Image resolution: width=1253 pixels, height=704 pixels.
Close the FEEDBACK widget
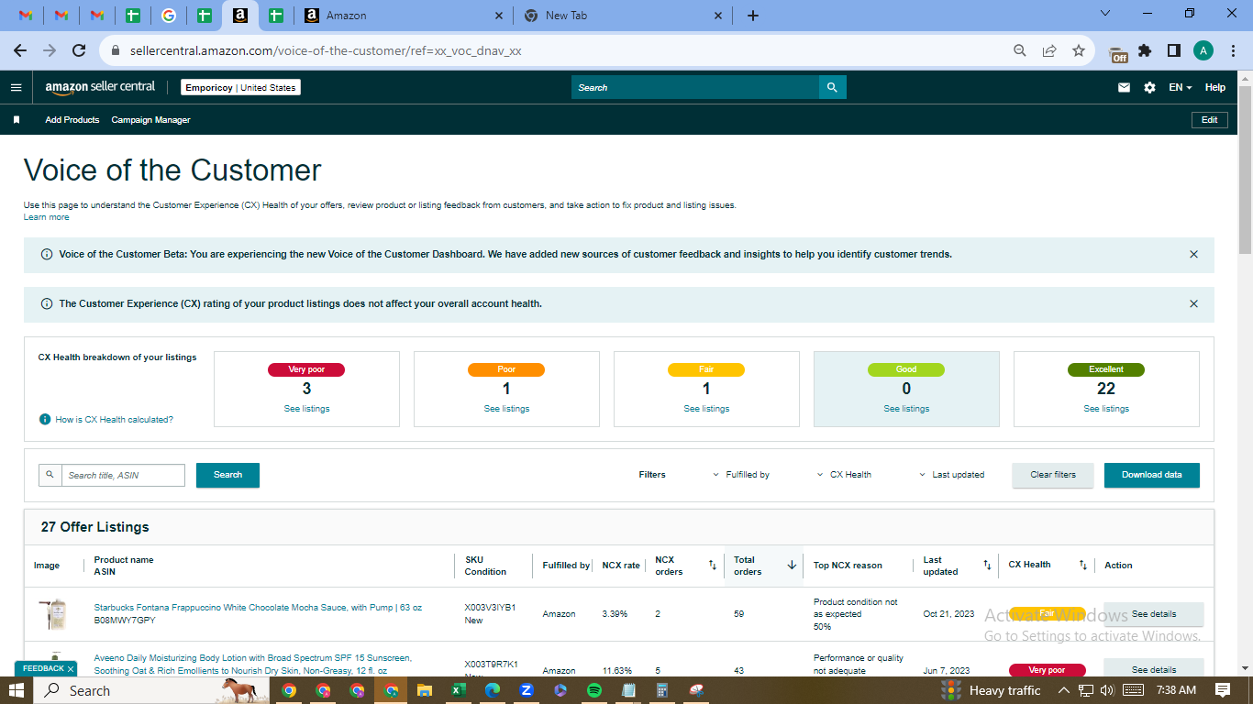(x=71, y=669)
